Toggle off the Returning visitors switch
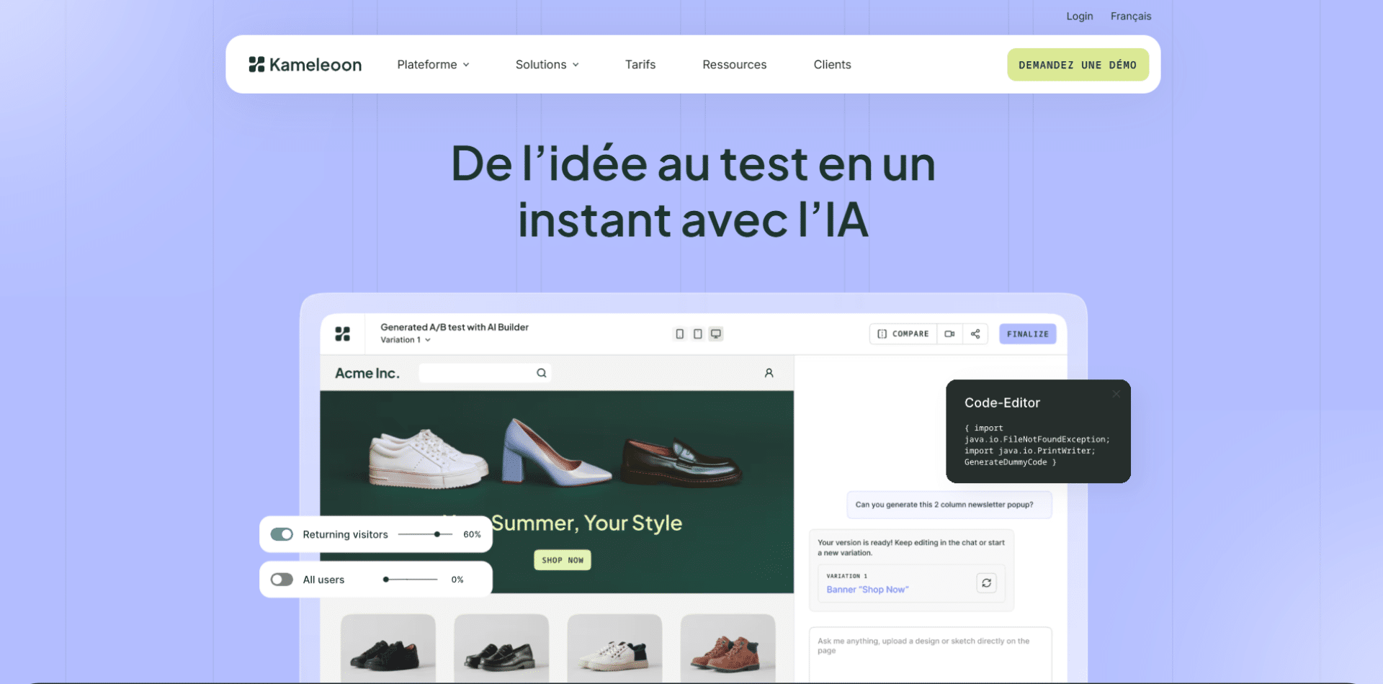The height and width of the screenshot is (684, 1383). (x=282, y=534)
